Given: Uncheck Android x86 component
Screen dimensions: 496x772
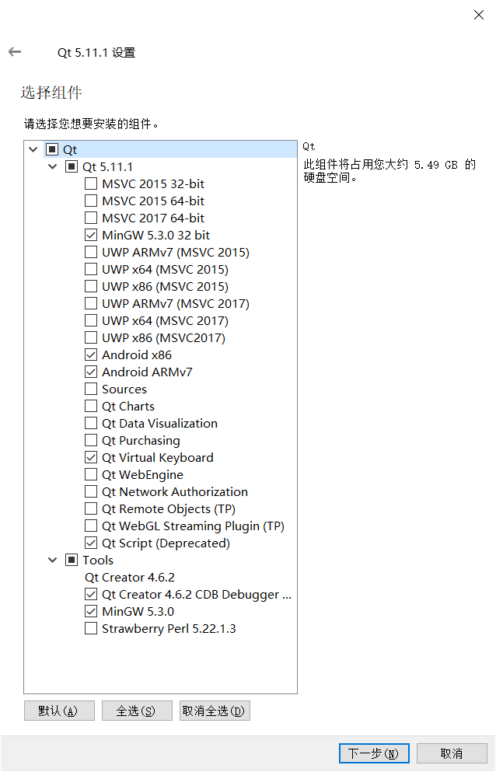Looking at the screenshot, I should (x=91, y=355).
